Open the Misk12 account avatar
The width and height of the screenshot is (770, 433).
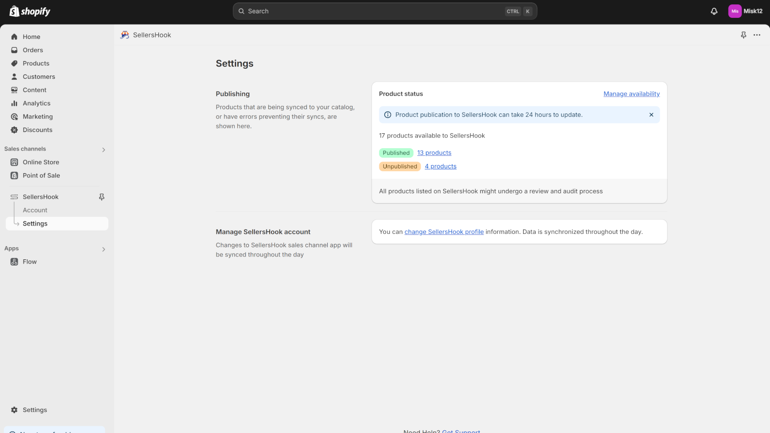(735, 11)
